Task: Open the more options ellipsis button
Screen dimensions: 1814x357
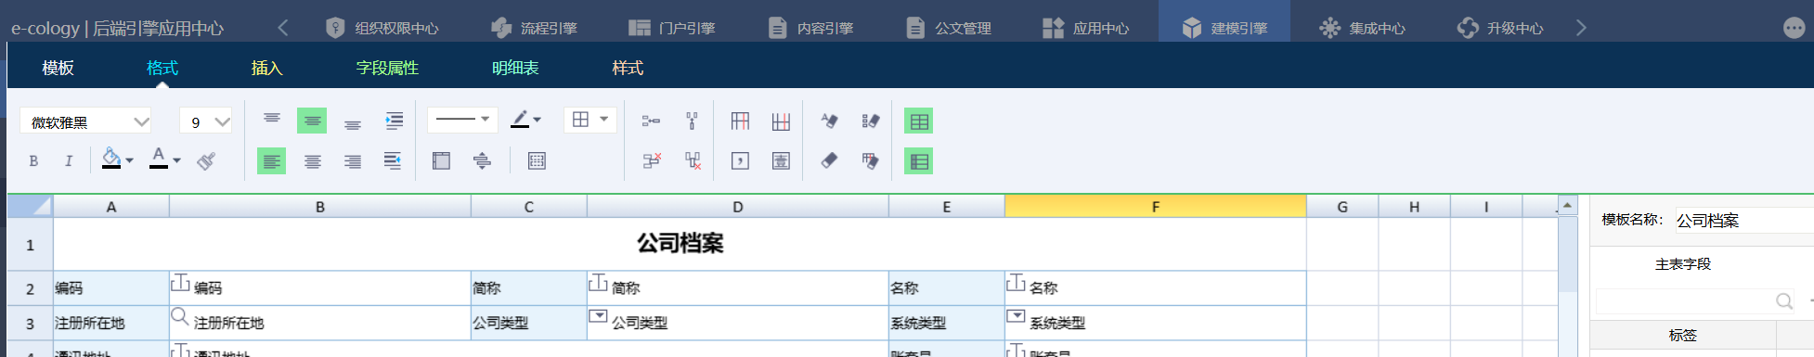Action: (1794, 28)
